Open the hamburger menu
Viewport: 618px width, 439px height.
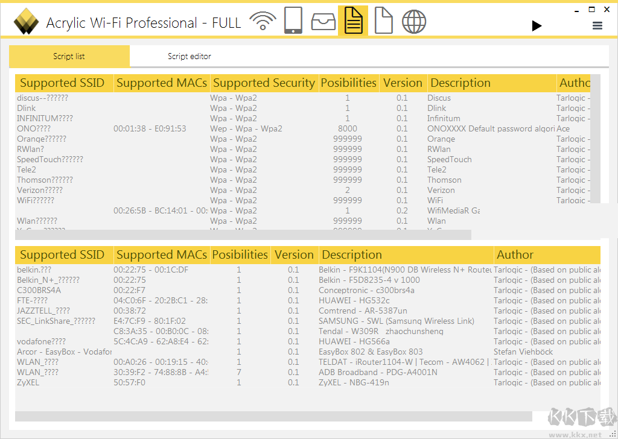click(597, 25)
